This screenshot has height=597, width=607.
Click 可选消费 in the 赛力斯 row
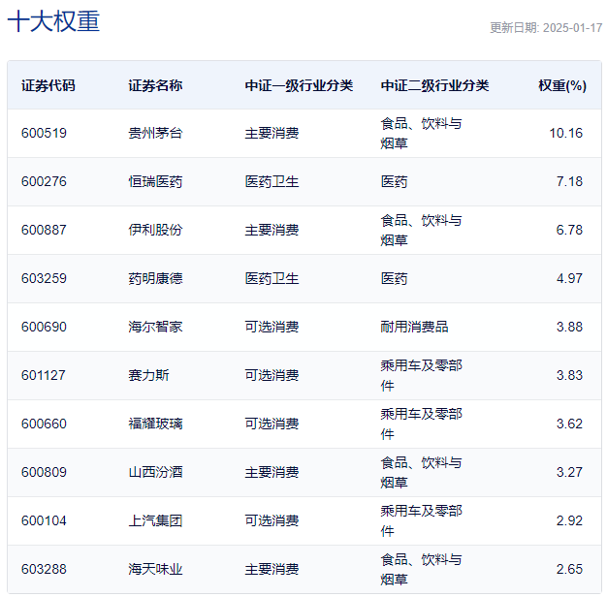[272, 375]
